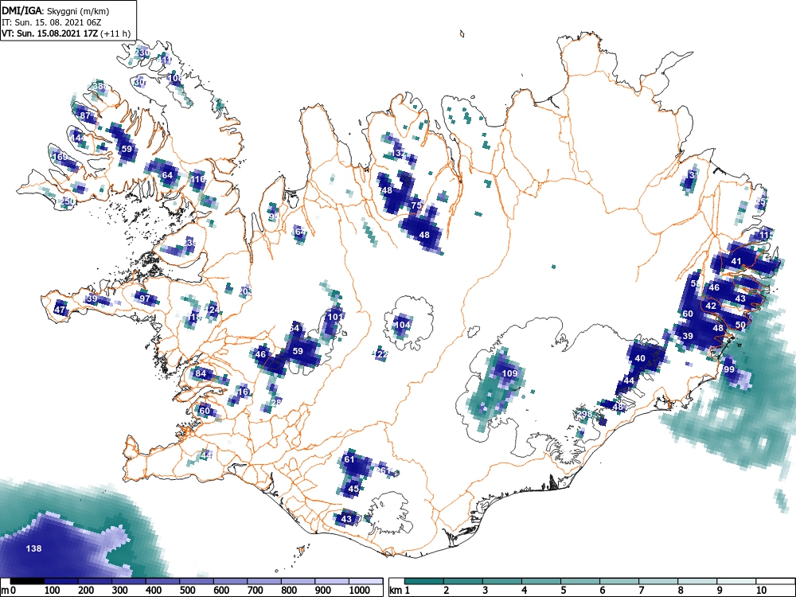Click the 'VT: Sun. 15.08.2021 17Z' line

[x=50, y=33]
